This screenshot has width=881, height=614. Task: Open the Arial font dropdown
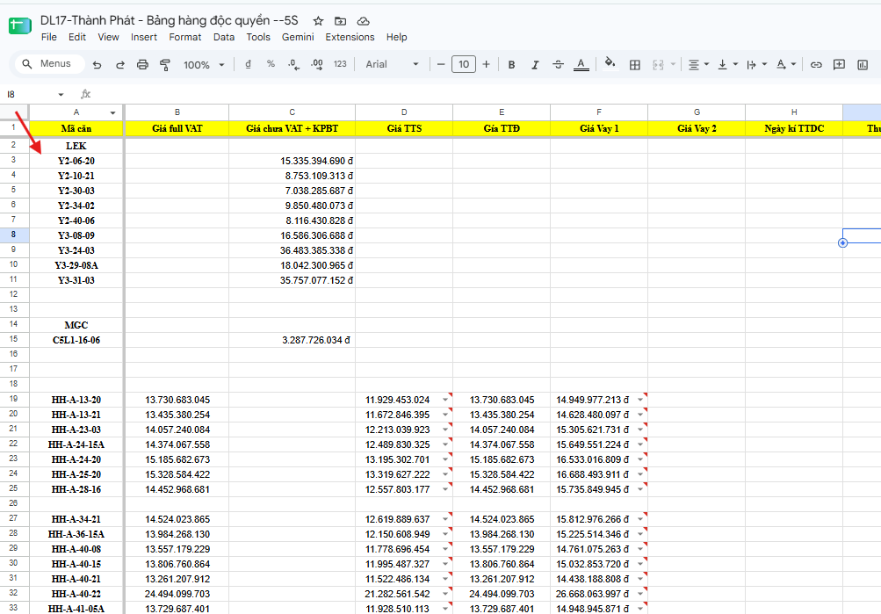coord(392,65)
